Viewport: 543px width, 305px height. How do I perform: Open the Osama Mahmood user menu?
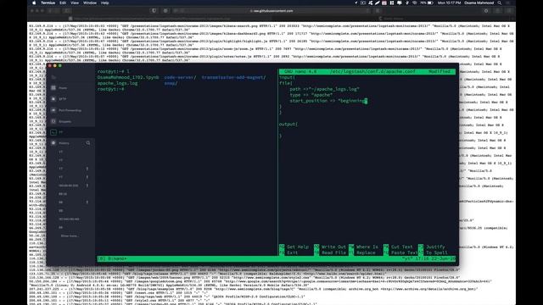(x=479, y=3)
